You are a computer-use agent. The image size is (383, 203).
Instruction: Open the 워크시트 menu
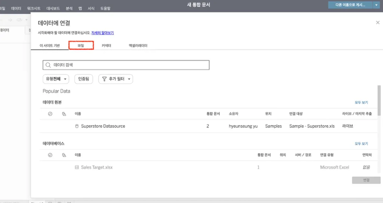[x=34, y=8]
